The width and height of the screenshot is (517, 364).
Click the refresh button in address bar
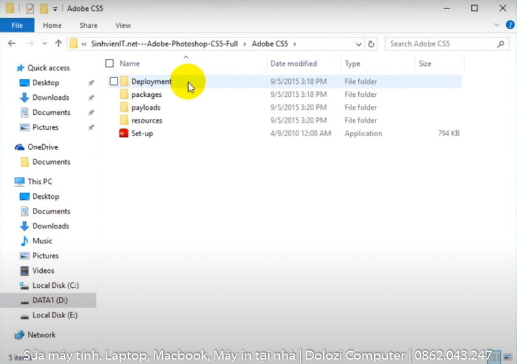click(x=371, y=44)
